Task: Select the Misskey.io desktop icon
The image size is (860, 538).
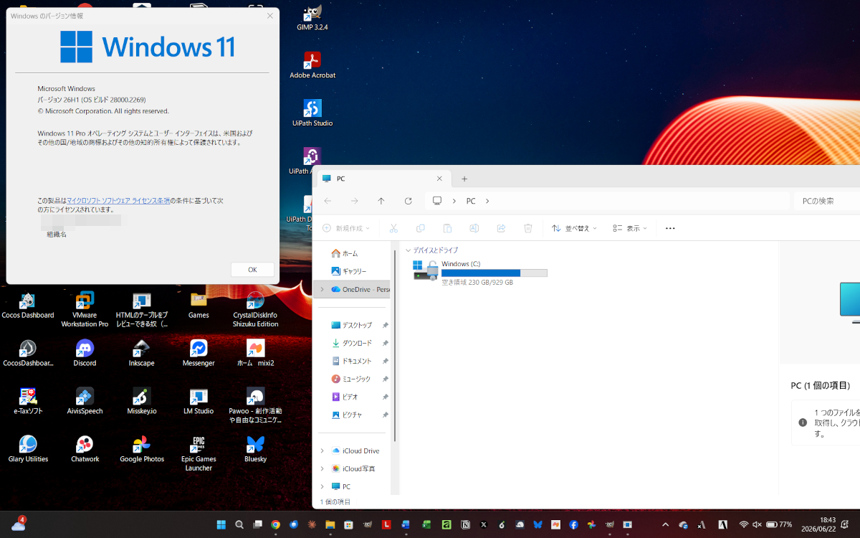Action: click(141, 401)
